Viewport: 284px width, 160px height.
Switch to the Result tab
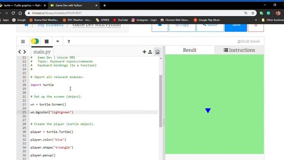coord(189,50)
